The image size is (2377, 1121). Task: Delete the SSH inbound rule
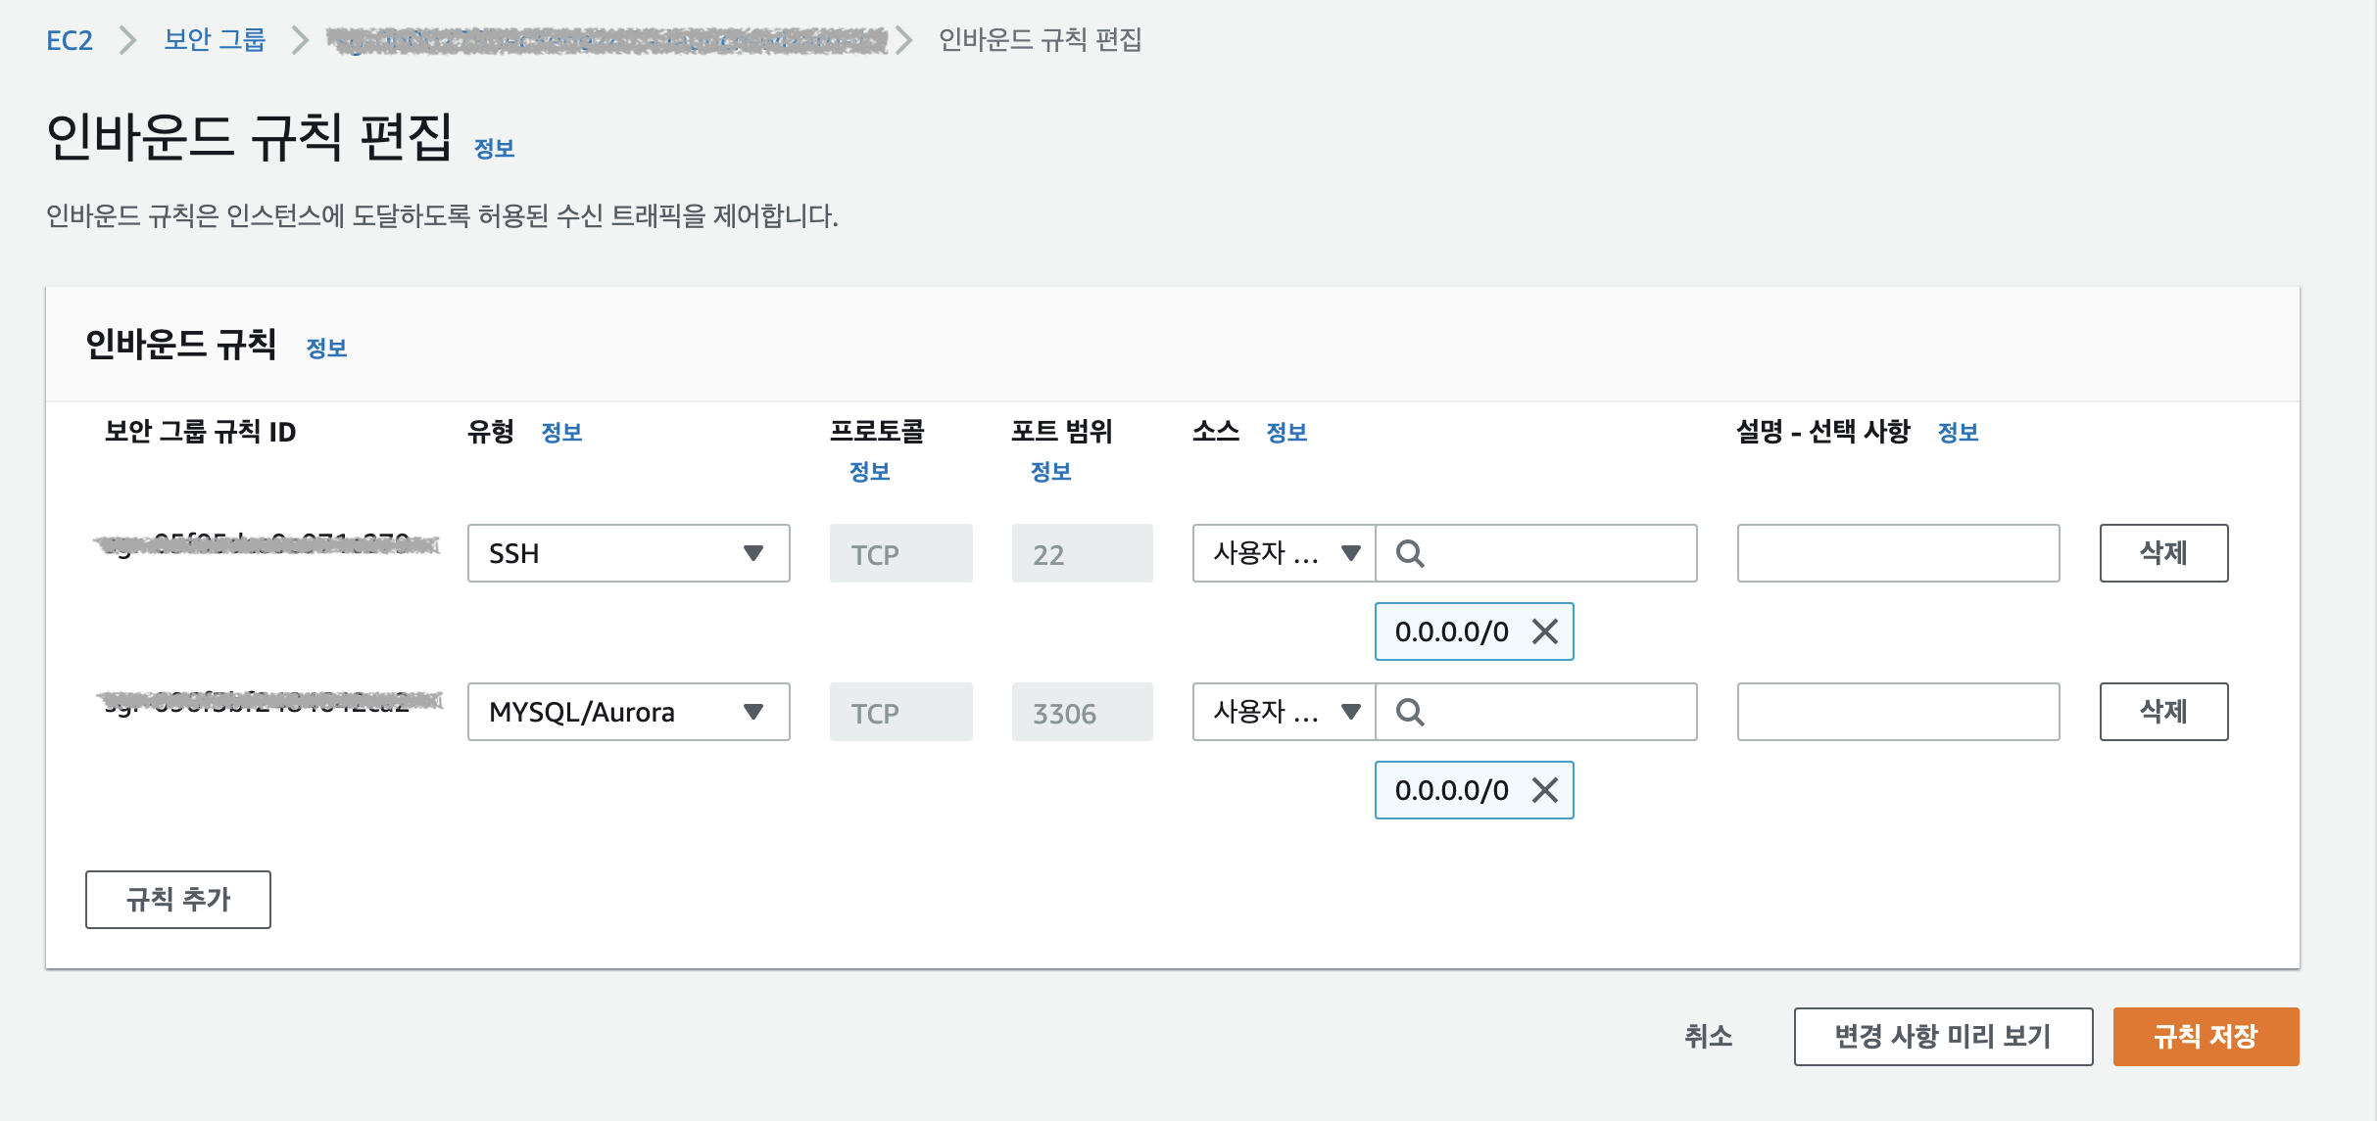point(2163,553)
